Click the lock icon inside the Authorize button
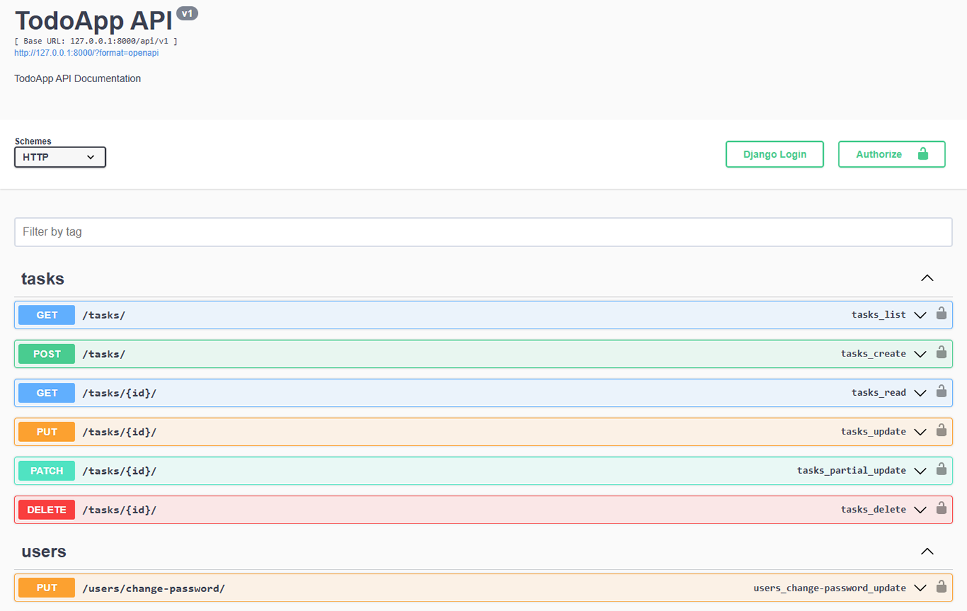This screenshot has height=611, width=967. tap(924, 154)
